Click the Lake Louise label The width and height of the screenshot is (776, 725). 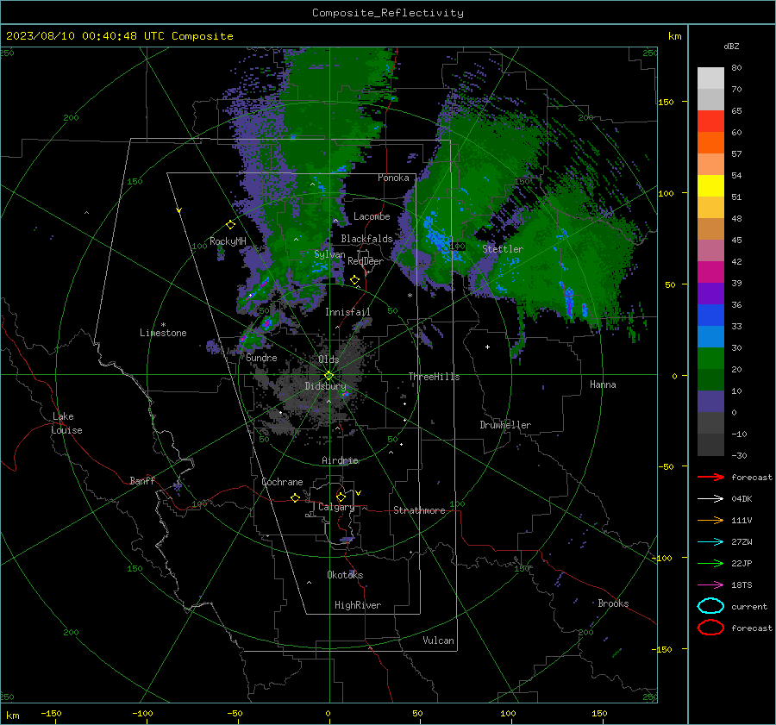pos(66,423)
